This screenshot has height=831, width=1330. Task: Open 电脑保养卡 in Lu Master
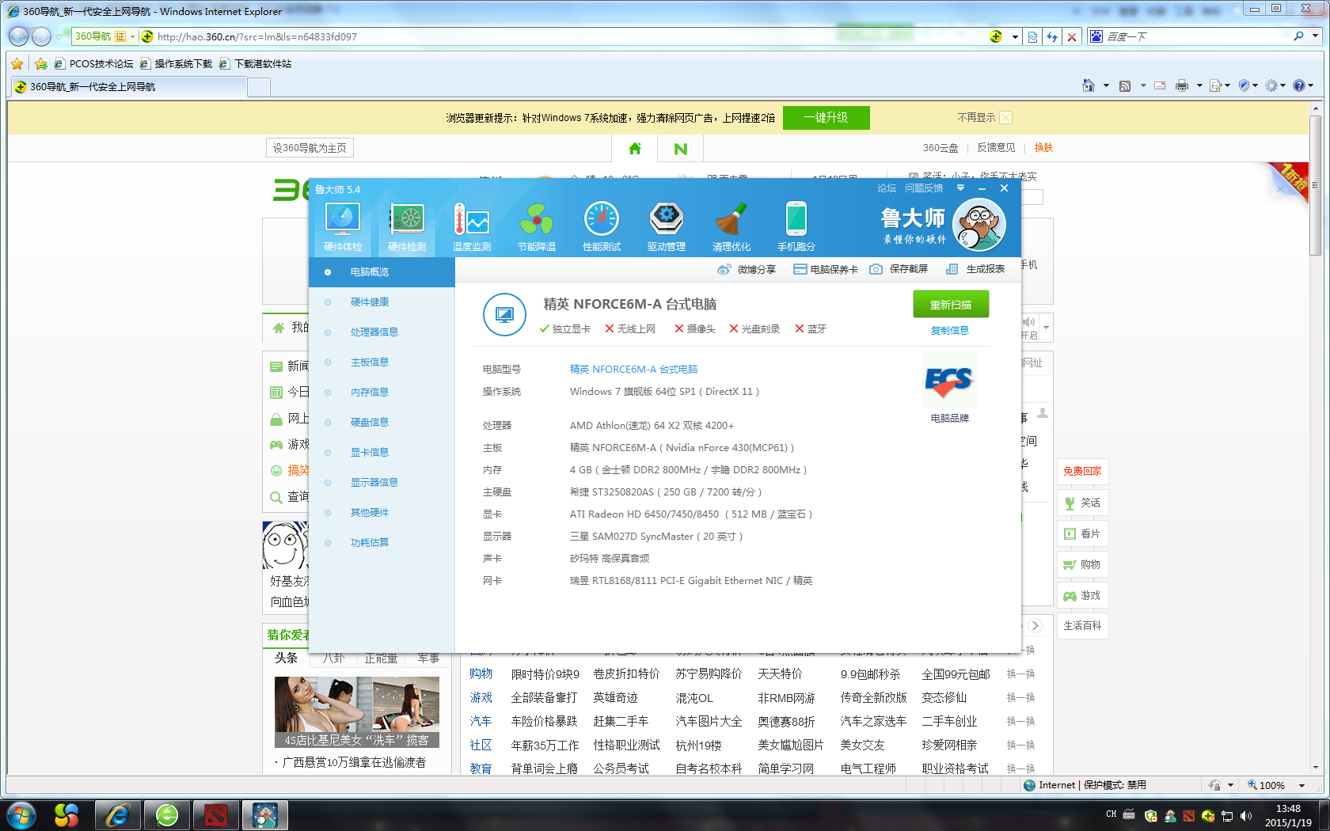coord(826,269)
